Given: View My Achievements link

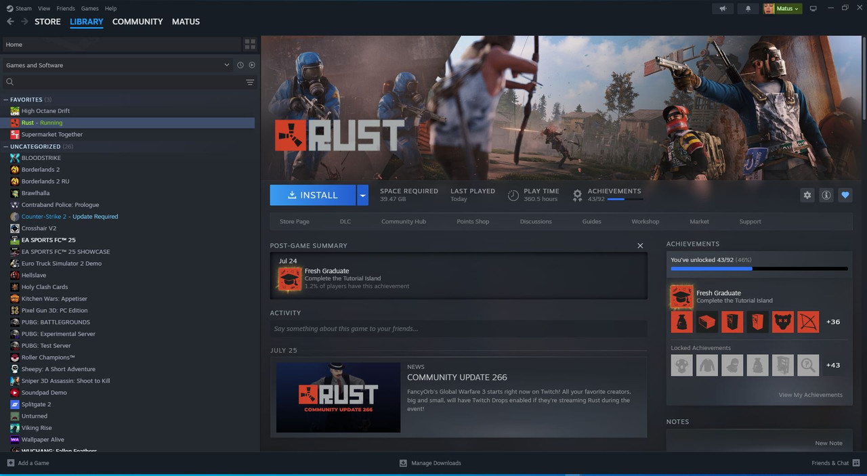Looking at the screenshot, I should click(811, 395).
